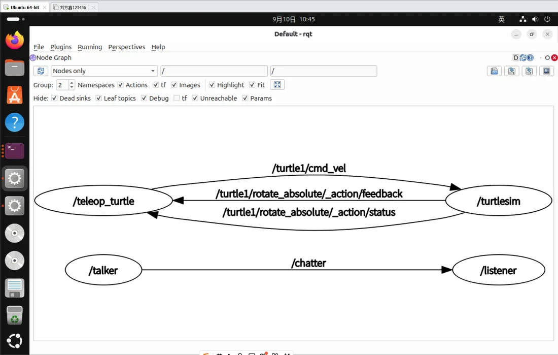Click the first namespace filter field

[214, 71]
